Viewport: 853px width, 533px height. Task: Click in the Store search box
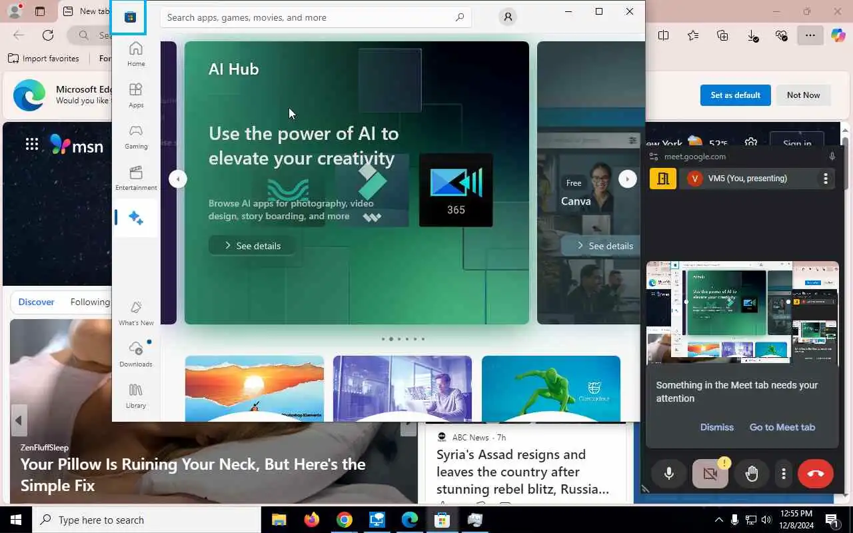pyautogui.click(x=316, y=17)
